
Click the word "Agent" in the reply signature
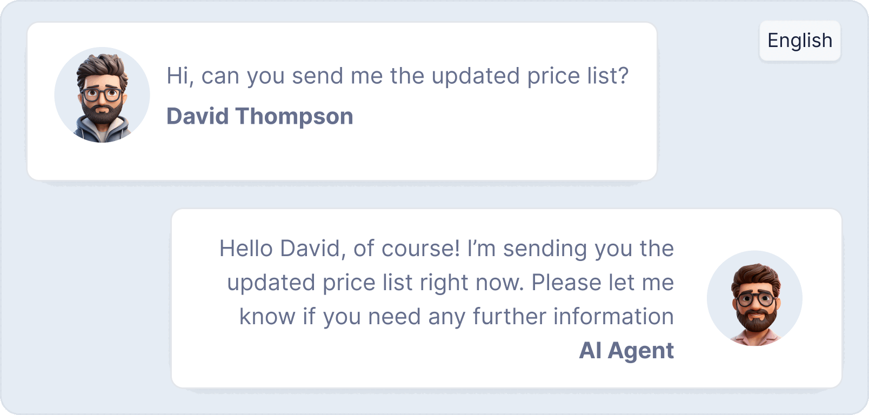click(640, 350)
